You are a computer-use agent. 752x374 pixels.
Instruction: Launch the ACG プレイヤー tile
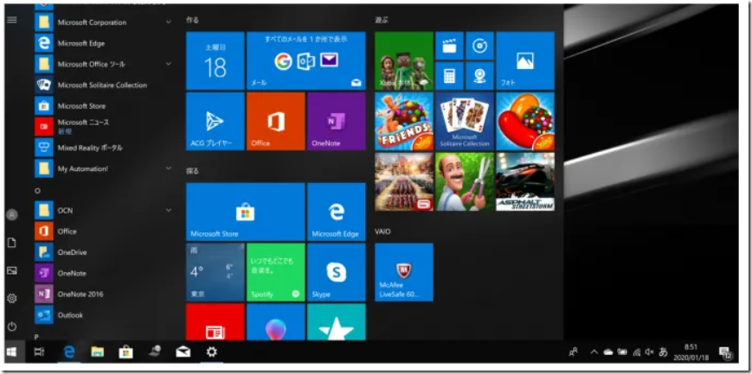pyautogui.click(x=215, y=121)
